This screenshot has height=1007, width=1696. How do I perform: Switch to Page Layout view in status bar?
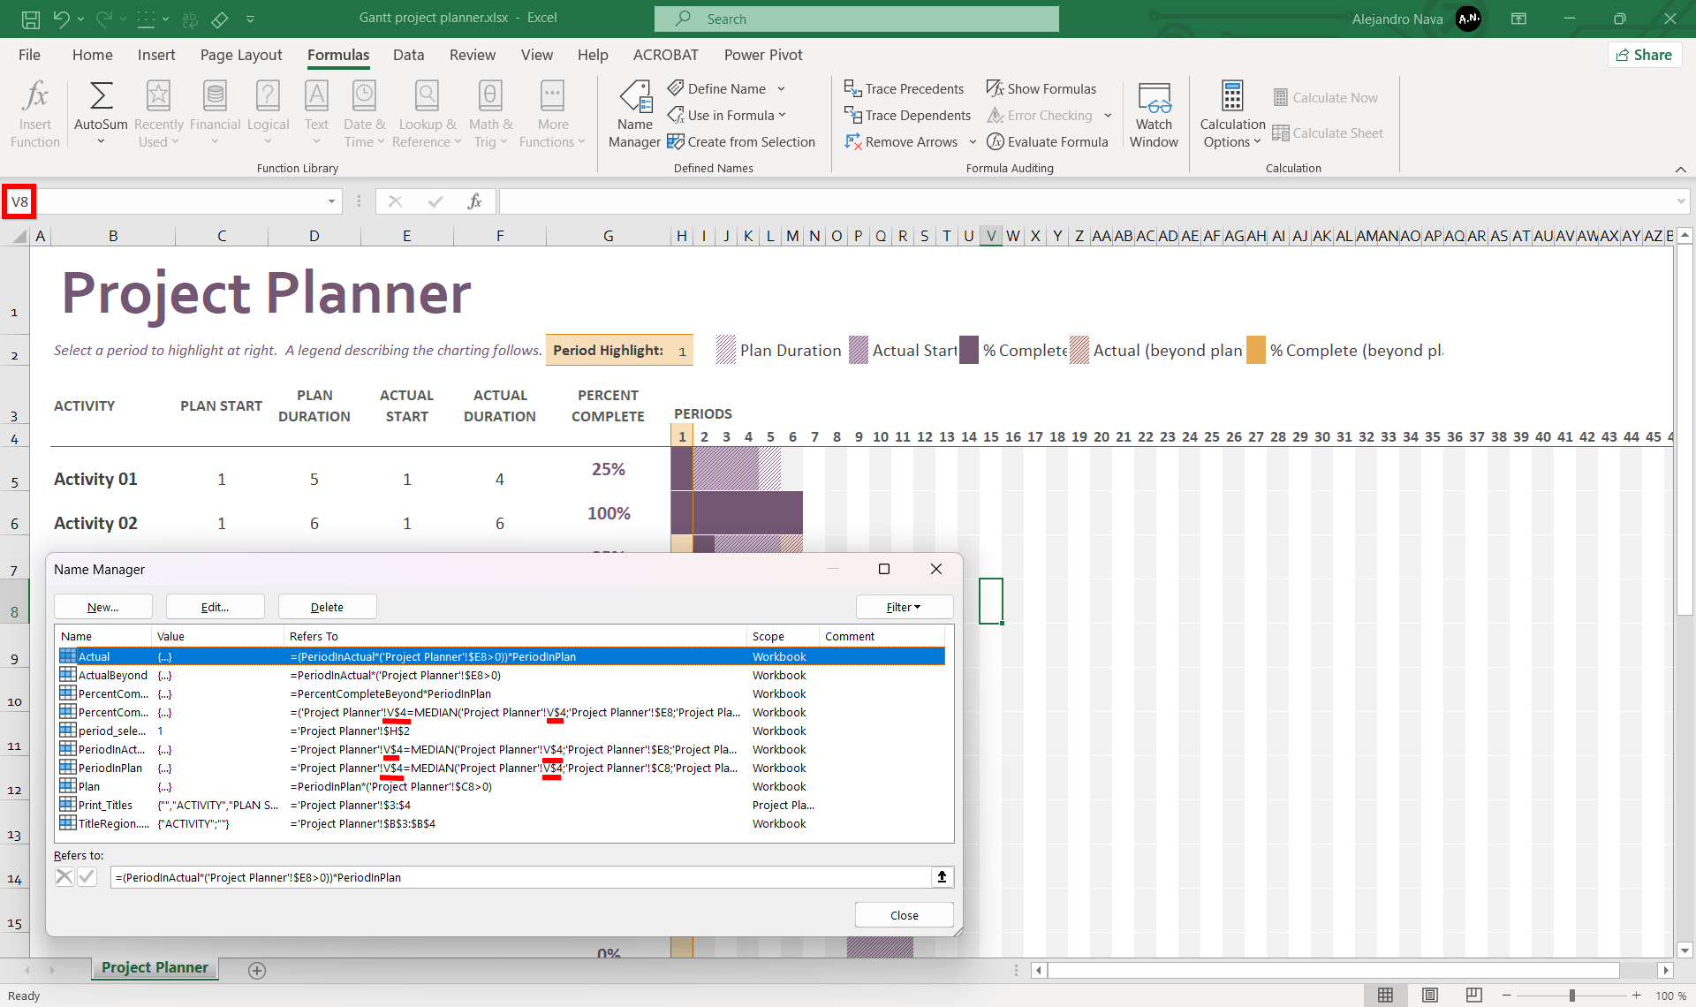click(1430, 996)
